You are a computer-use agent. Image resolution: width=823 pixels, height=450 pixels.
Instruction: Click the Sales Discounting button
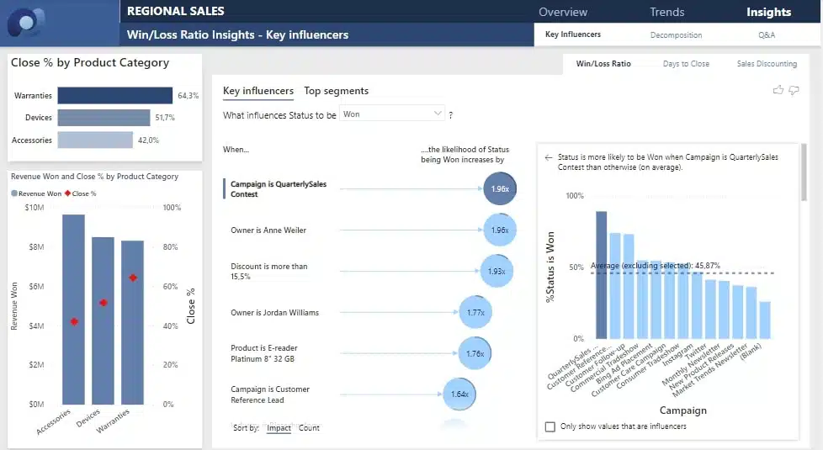coord(766,64)
